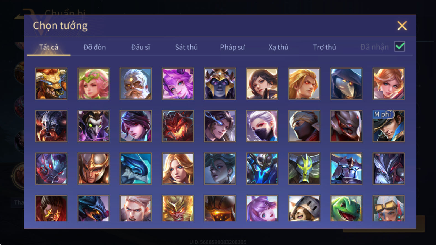Select the golden lion beast hero portrait
The width and height of the screenshot is (436, 245).
[x=51, y=84]
